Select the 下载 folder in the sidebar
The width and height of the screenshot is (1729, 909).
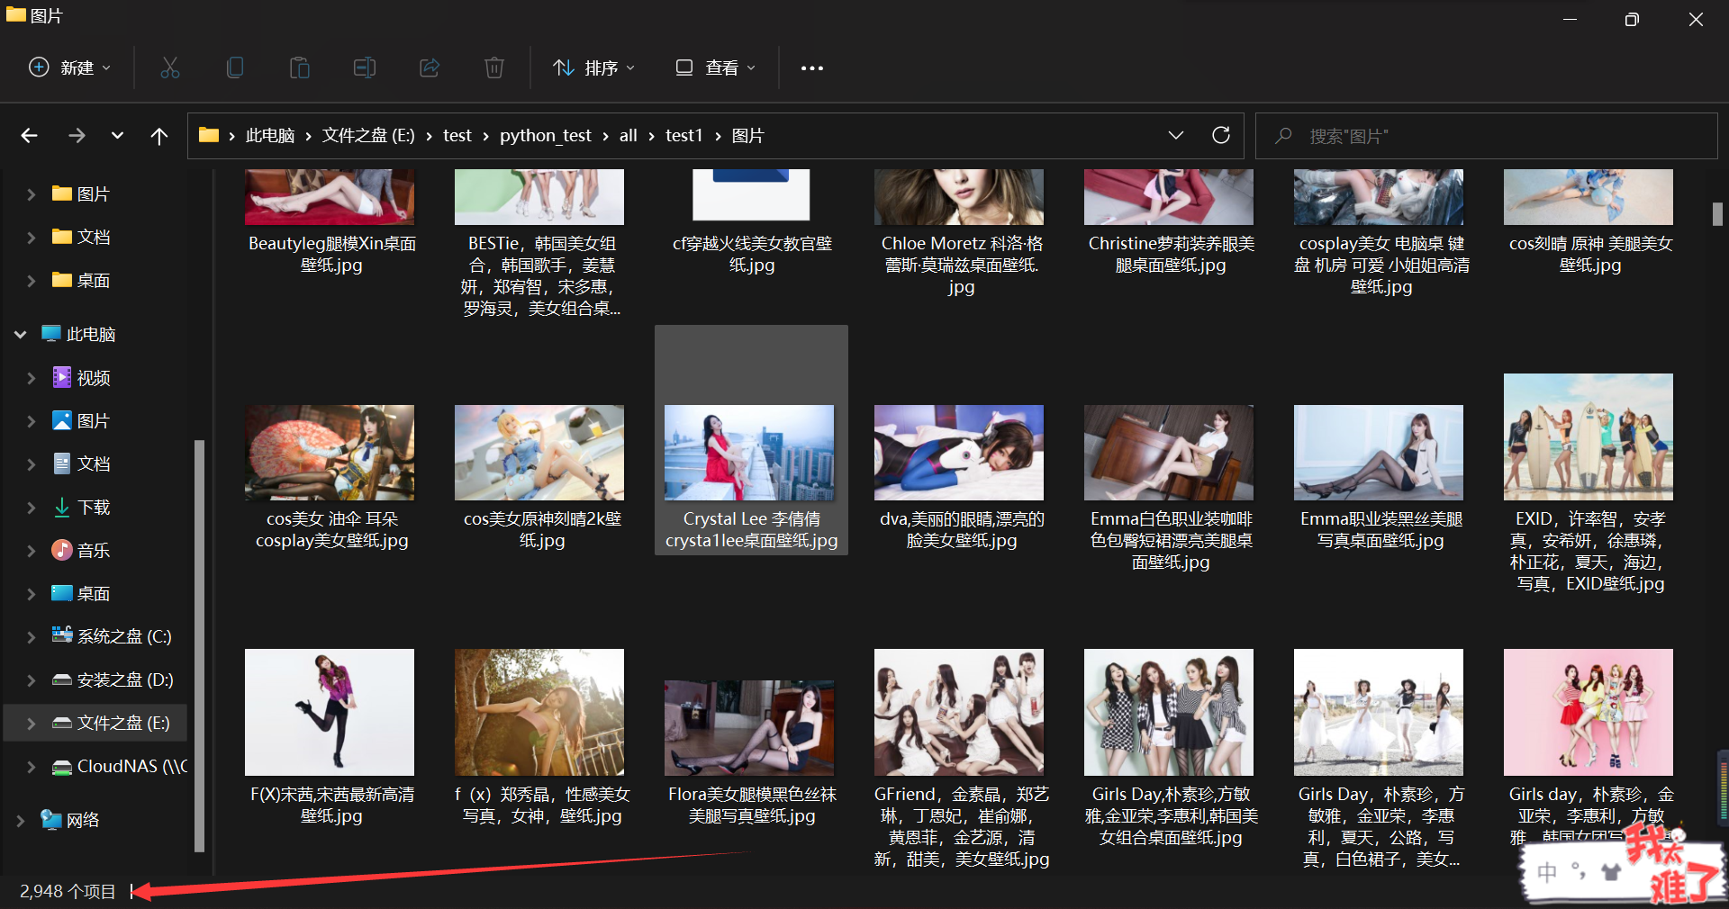(95, 507)
